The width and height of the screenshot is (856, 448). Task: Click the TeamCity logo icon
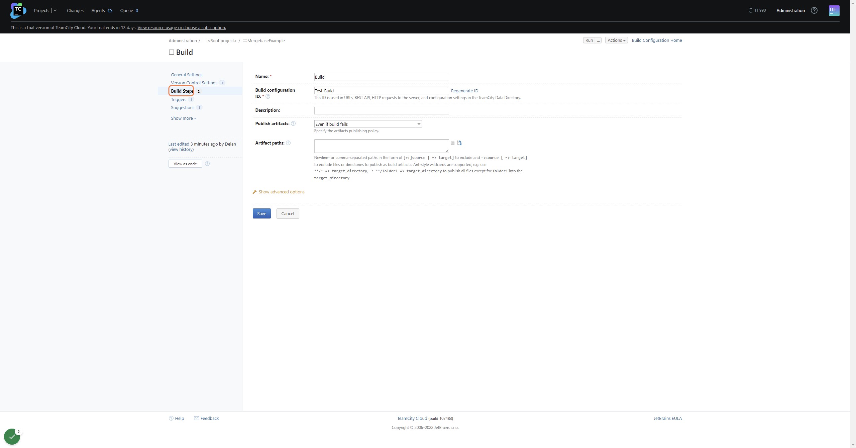pos(18,10)
